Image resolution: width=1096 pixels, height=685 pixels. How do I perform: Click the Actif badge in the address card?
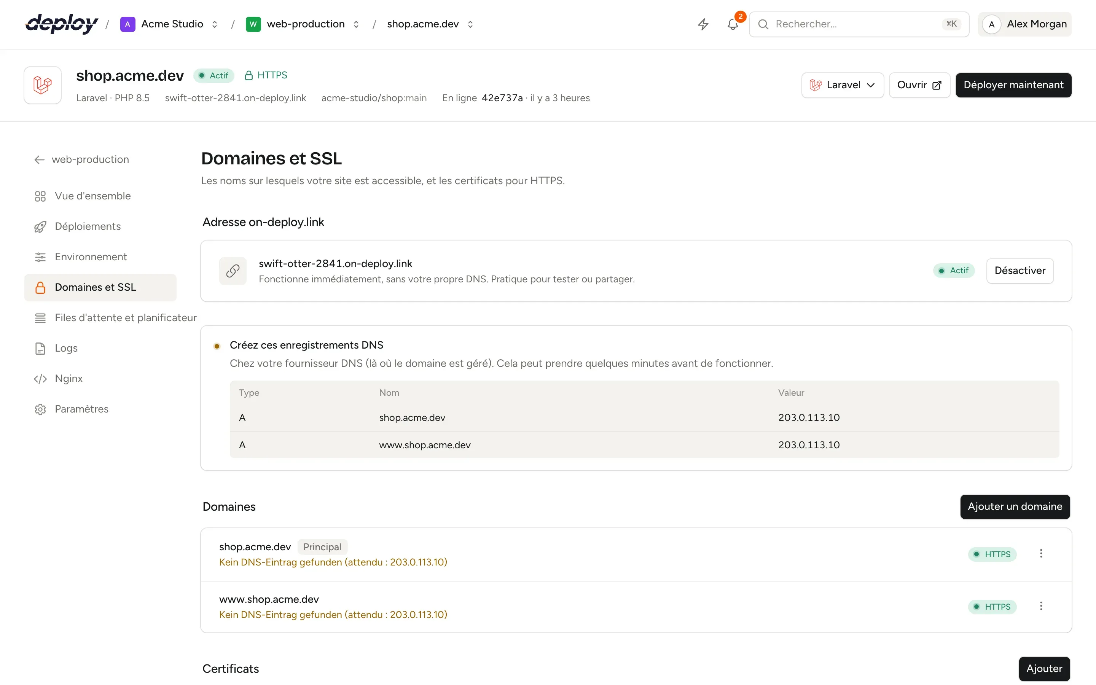coord(953,271)
